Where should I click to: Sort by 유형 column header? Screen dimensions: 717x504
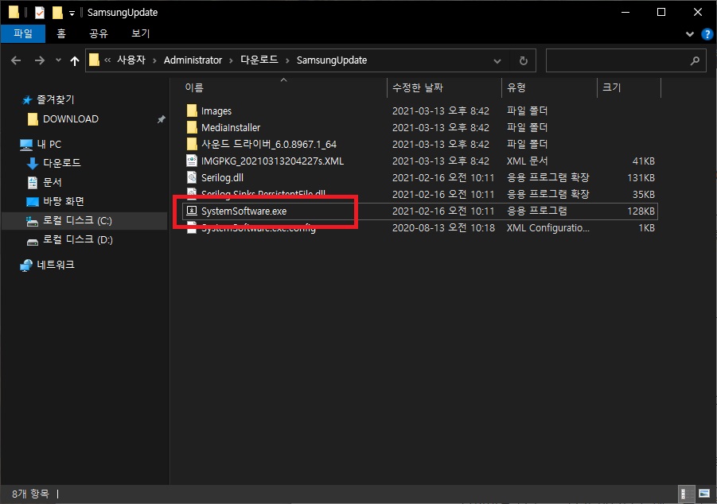coord(516,87)
